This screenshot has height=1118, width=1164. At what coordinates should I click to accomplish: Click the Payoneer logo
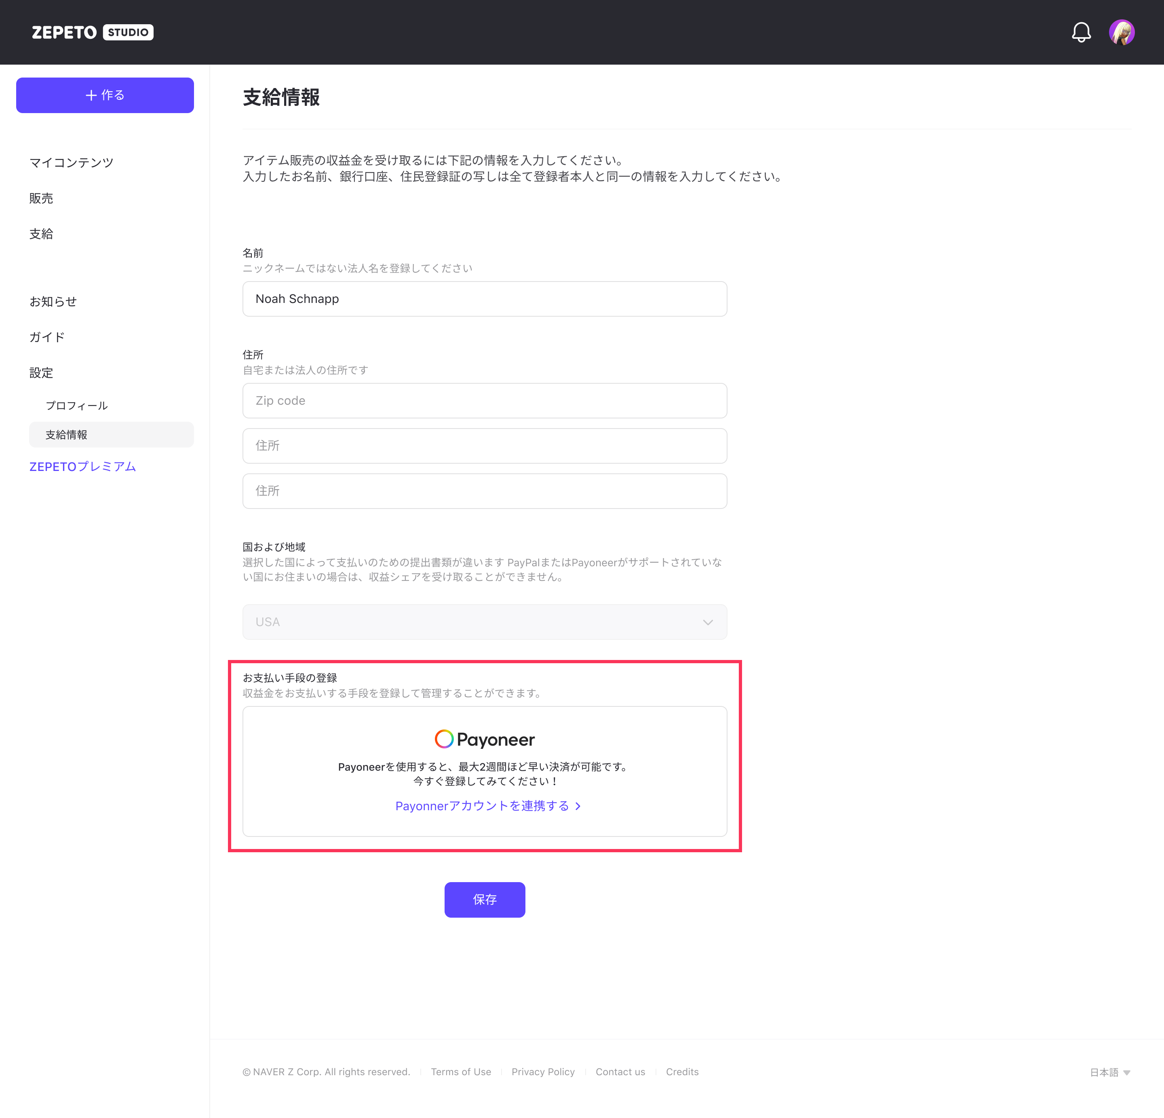tap(485, 740)
